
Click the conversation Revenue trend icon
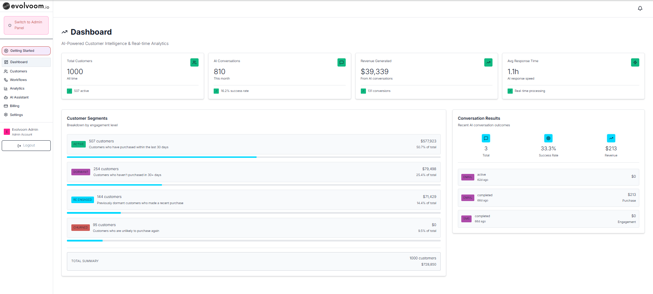611,138
